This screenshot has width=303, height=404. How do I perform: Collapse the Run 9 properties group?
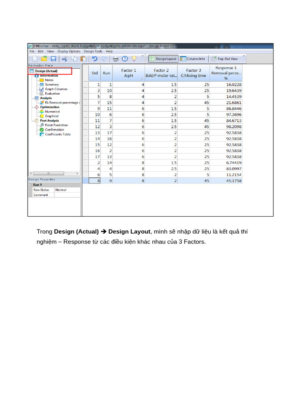30,185
